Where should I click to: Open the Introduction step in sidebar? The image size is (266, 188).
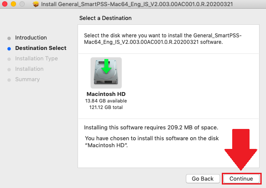click(31, 38)
